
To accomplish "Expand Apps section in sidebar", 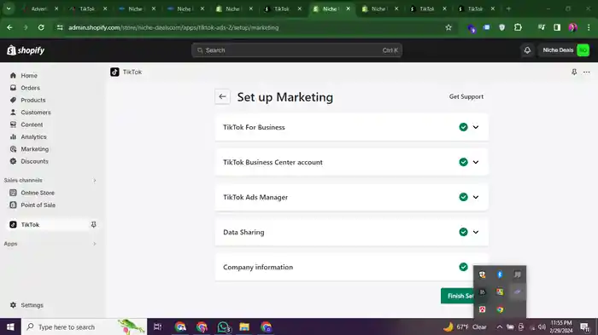I will click(x=95, y=244).
